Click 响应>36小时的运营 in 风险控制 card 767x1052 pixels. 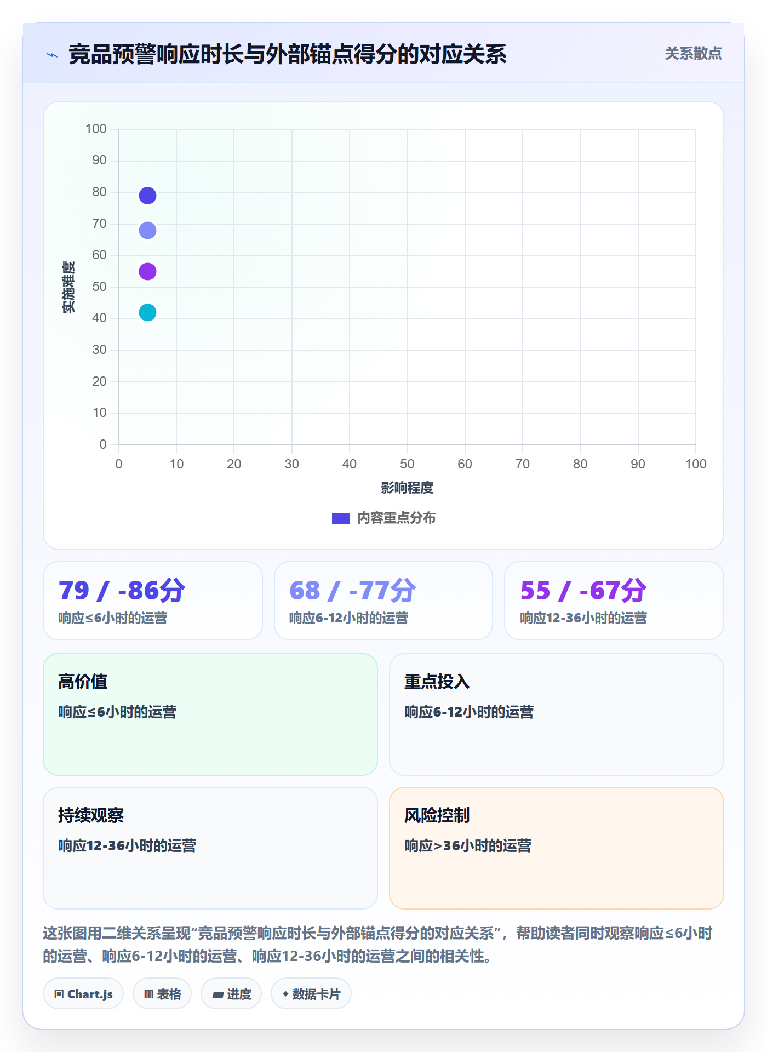point(468,845)
